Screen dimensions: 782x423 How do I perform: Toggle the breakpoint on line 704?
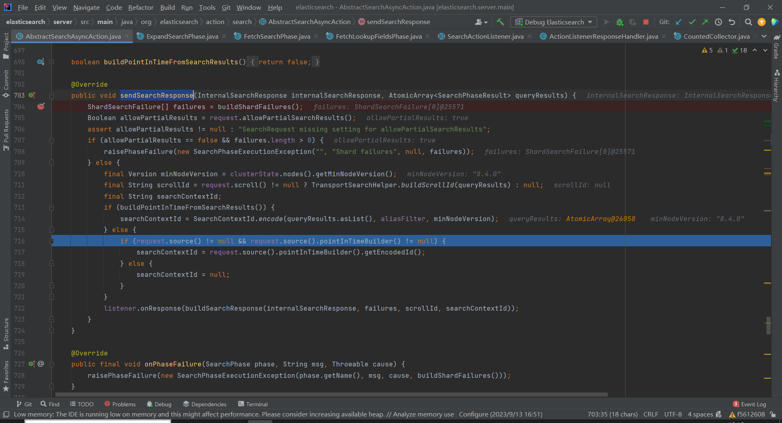click(41, 107)
